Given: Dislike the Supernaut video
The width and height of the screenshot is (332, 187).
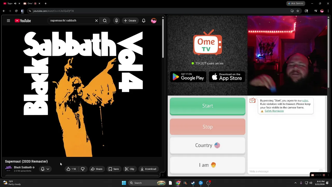Looking at the screenshot, I should (x=83, y=169).
